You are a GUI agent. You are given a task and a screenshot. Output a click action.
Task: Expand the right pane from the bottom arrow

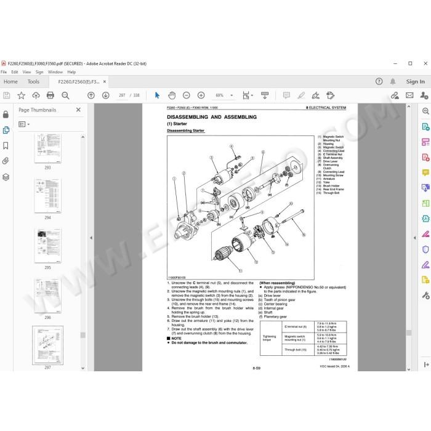[x=426, y=365]
